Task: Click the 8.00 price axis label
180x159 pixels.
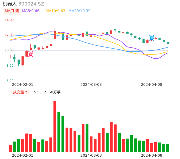Action: click(x=10, y=66)
